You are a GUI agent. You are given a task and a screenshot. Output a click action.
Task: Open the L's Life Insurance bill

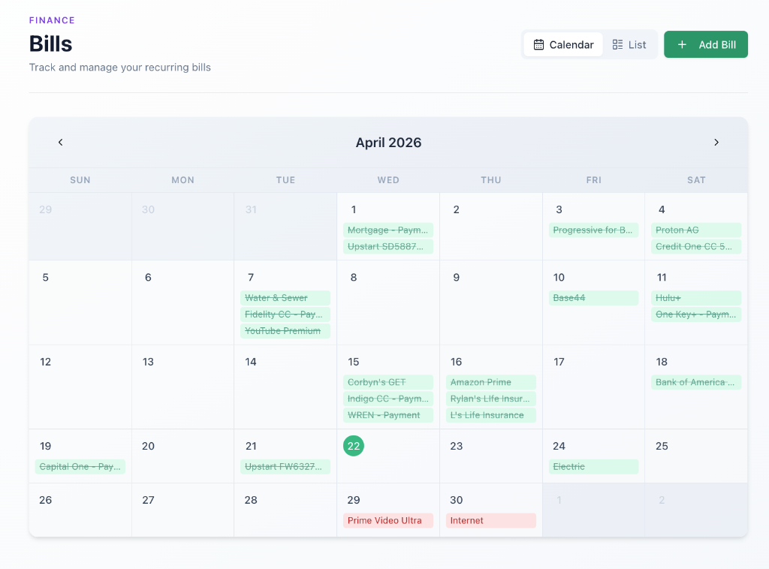491,415
